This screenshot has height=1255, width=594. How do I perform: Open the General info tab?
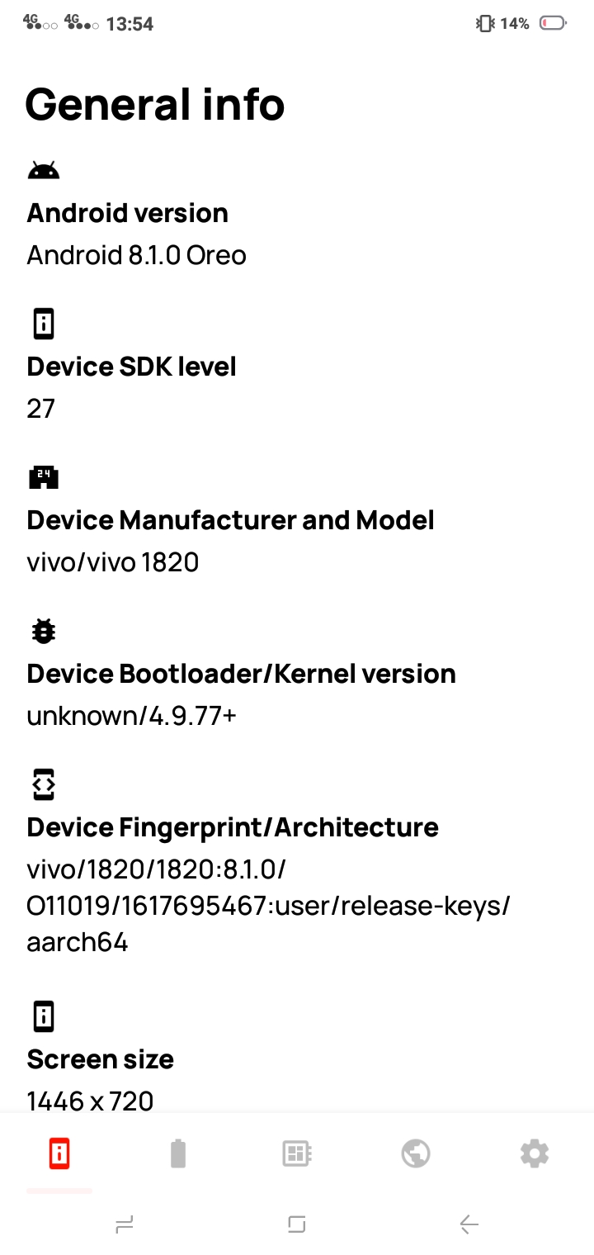click(x=59, y=1153)
